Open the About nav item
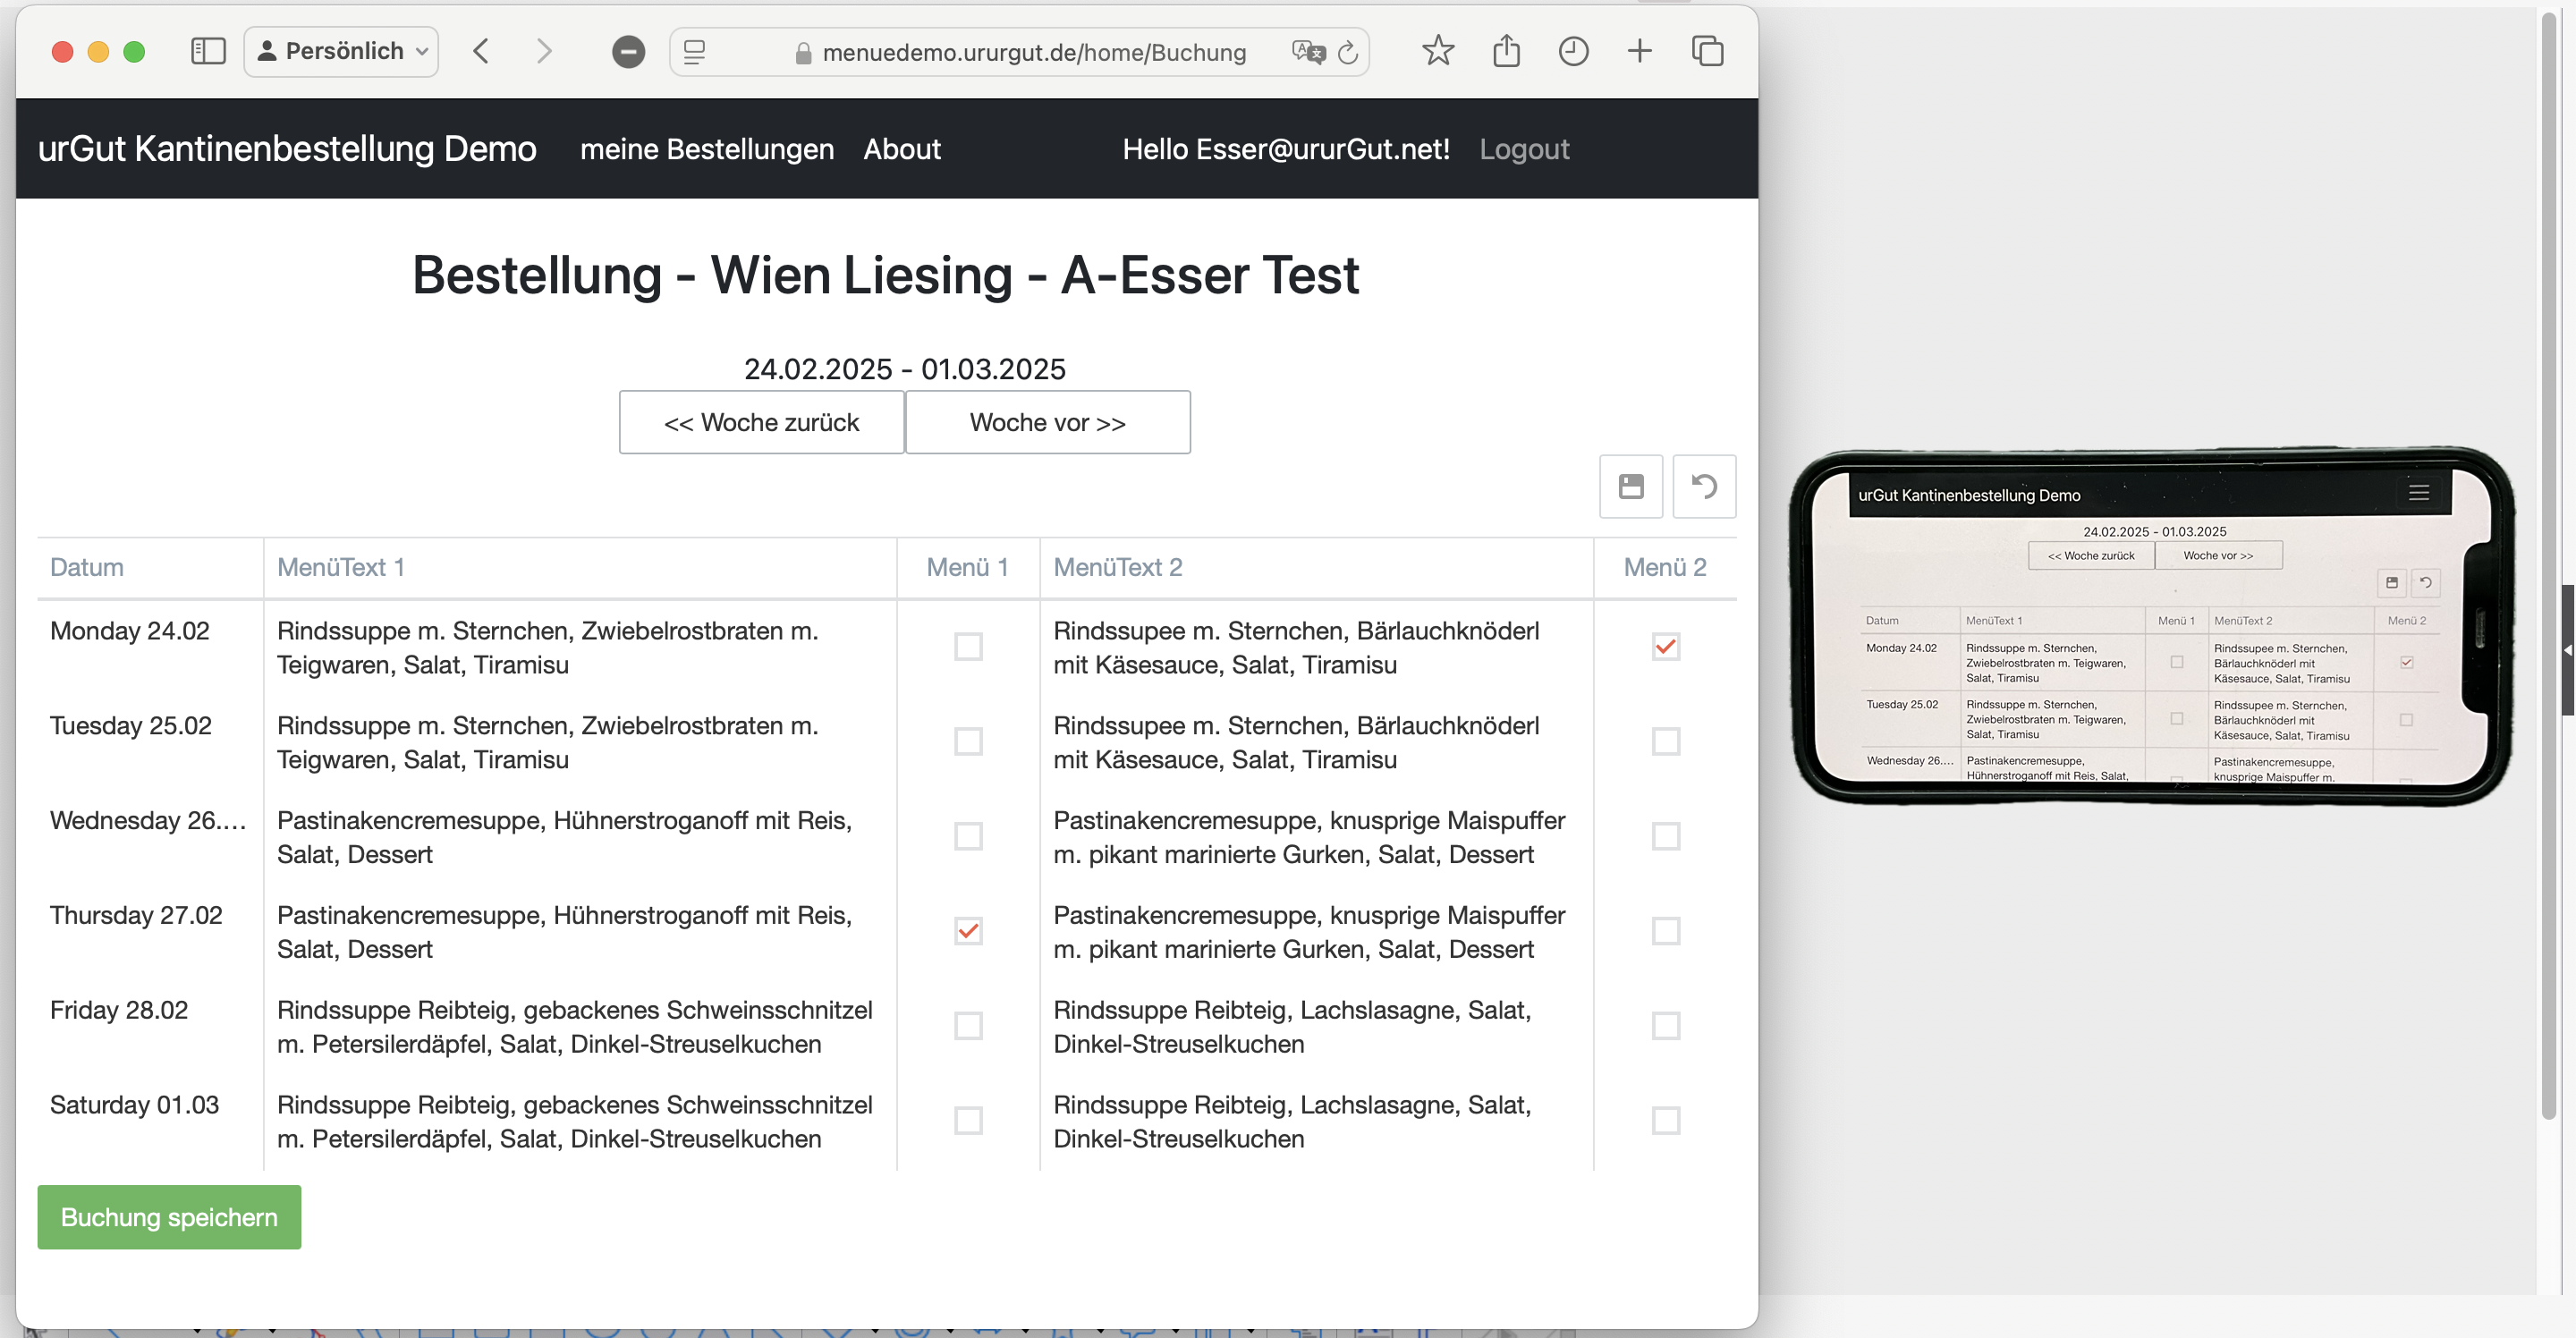Viewport: 2576px width, 1338px height. (901, 149)
